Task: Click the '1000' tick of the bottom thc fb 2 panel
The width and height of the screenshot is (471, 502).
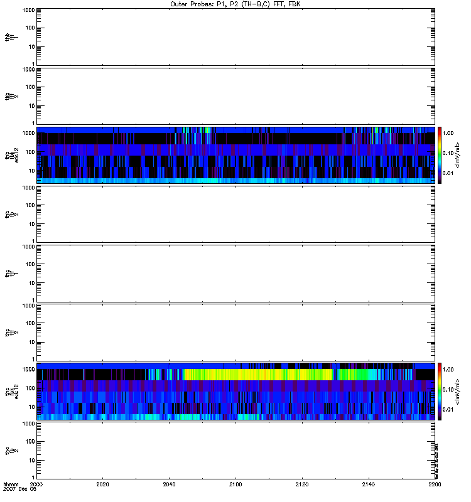Action: [x=28, y=424]
